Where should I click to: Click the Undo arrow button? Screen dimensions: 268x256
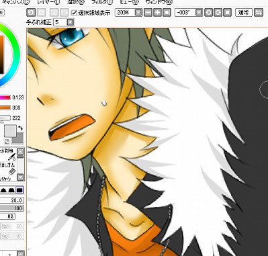pos(31,12)
